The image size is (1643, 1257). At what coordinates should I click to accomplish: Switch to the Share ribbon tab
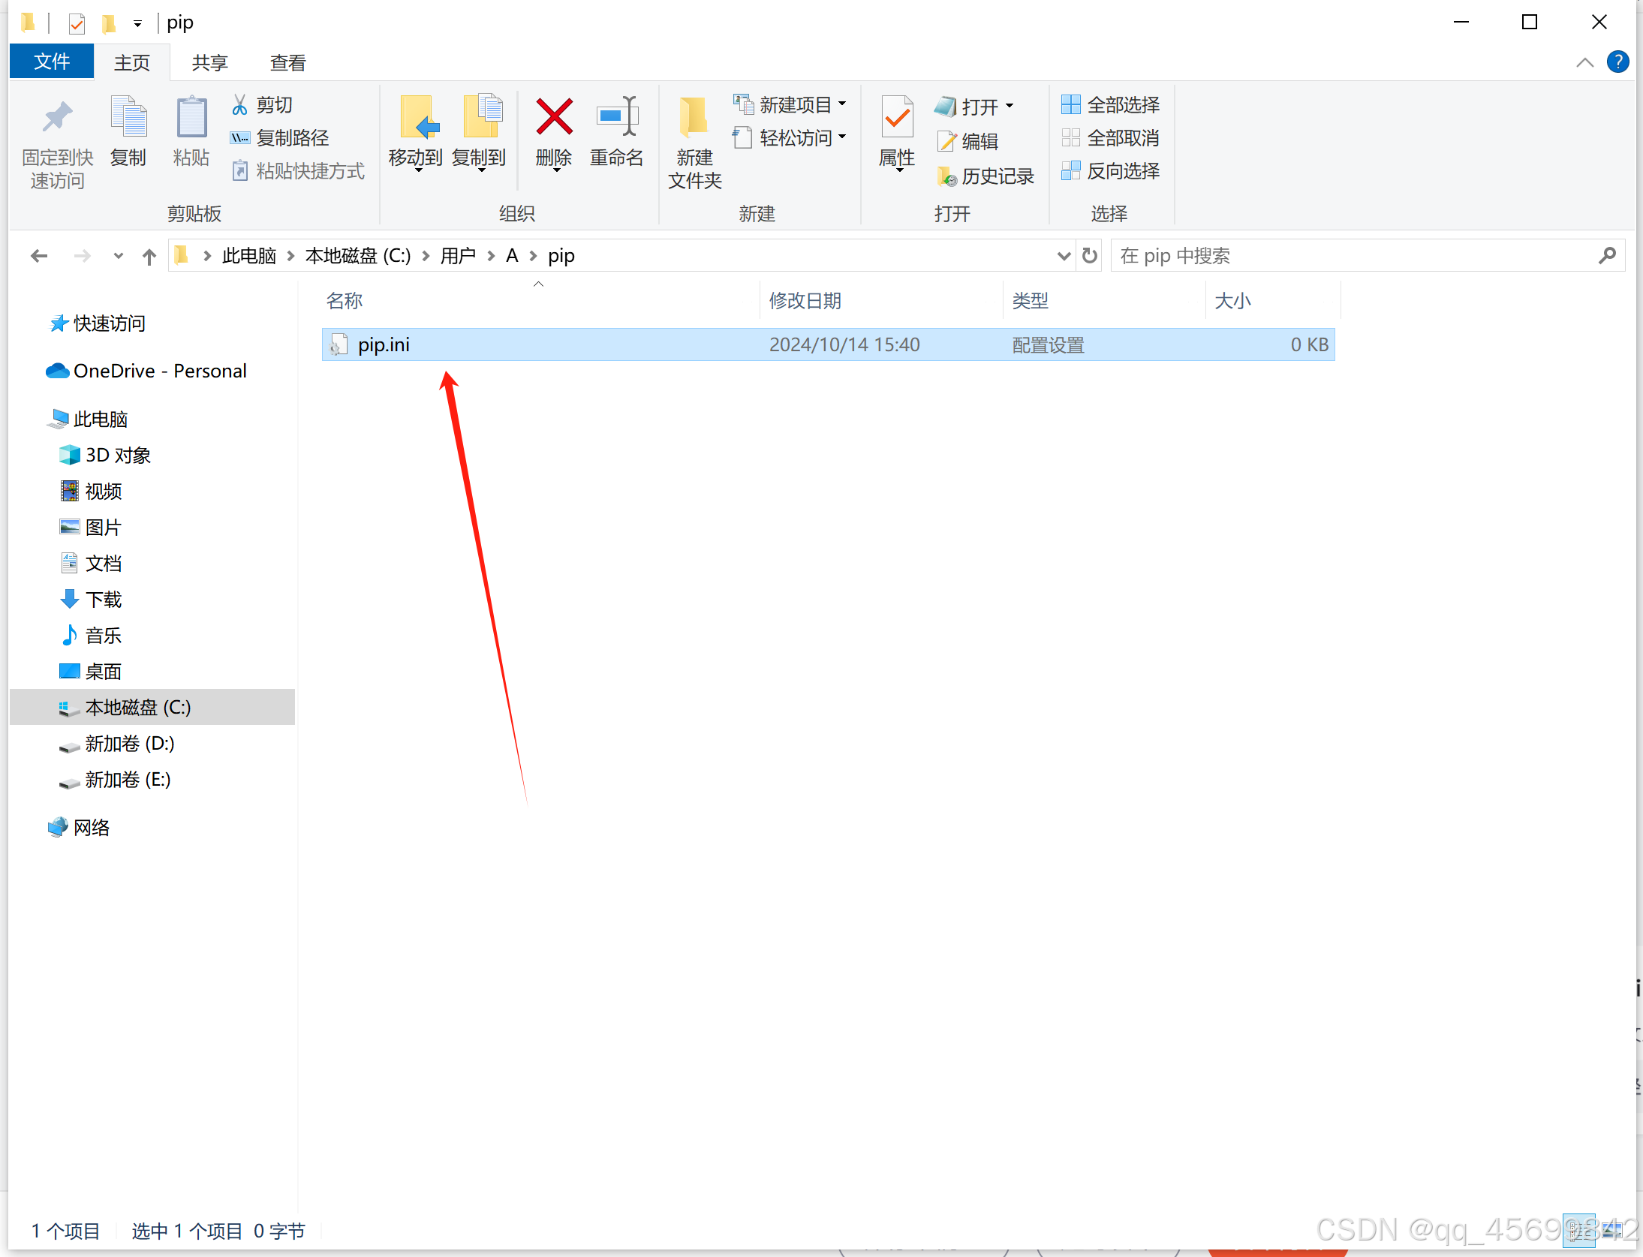(x=209, y=62)
